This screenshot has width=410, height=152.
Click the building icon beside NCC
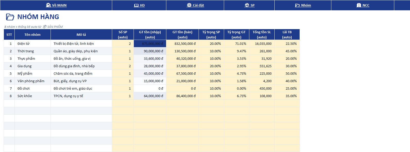tap(359, 5)
